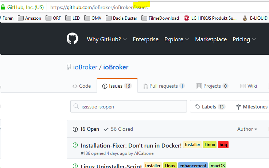Open the FilmeDownload bookmarks folder
This screenshot has width=269, height=168.
pos(160,18)
